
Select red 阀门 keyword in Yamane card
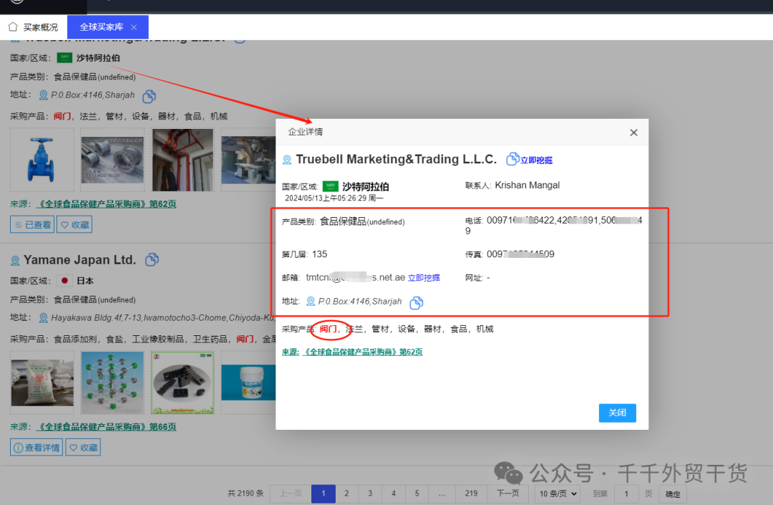pos(245,340)
